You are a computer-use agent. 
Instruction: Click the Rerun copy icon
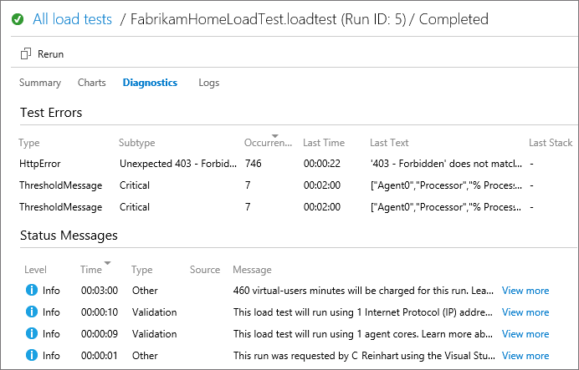click(26, 54)
